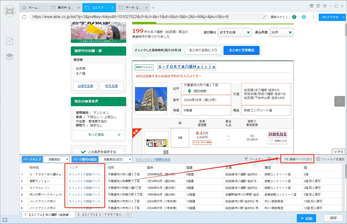Screen dimensions: 347x224
Task: Open the mail envelope icon at bottom left
Action: click(x=5, y=221)
